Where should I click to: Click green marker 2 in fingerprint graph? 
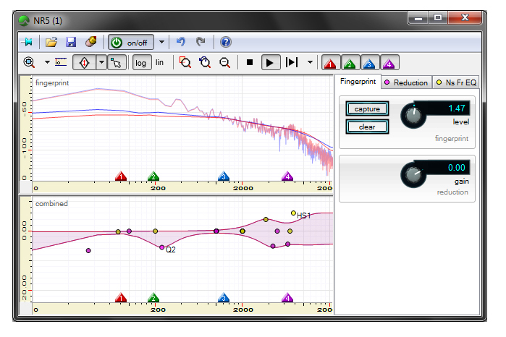153,176
